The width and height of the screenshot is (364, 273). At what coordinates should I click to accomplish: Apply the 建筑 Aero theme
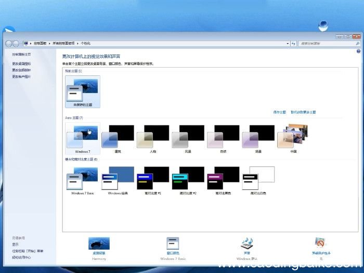[x=118, y=139]
